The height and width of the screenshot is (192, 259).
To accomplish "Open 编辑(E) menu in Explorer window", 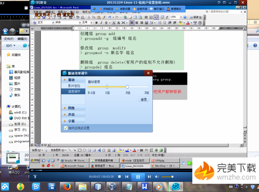I will [22, 39].
